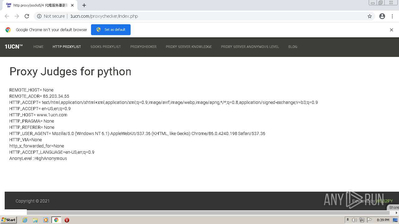Click the Chrome logo in the notification bar
399x224 pixels.
click(8, 30)
